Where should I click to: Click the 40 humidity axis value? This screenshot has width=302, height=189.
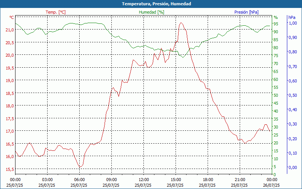point(276,111)
